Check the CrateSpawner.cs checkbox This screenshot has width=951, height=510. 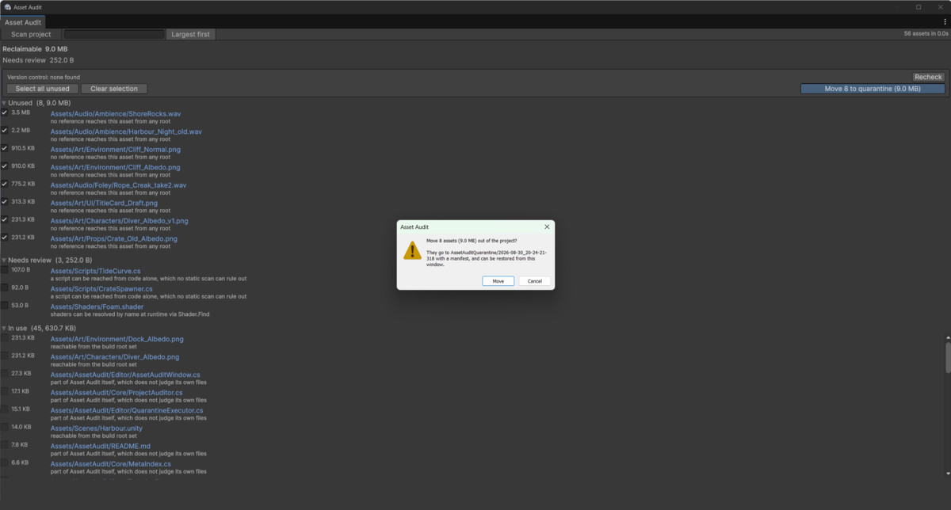(x=5, y=288)
